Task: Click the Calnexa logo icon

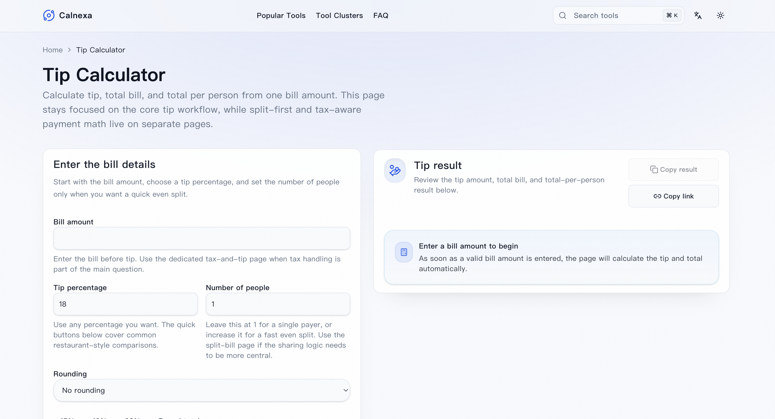Action: click(x=49, y=15)
